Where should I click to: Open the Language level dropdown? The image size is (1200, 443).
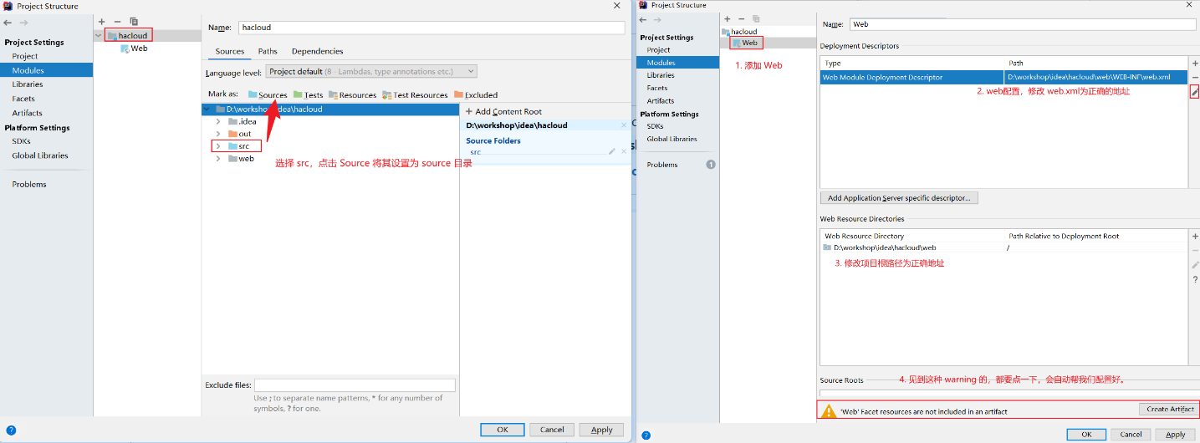pos(371,72)
